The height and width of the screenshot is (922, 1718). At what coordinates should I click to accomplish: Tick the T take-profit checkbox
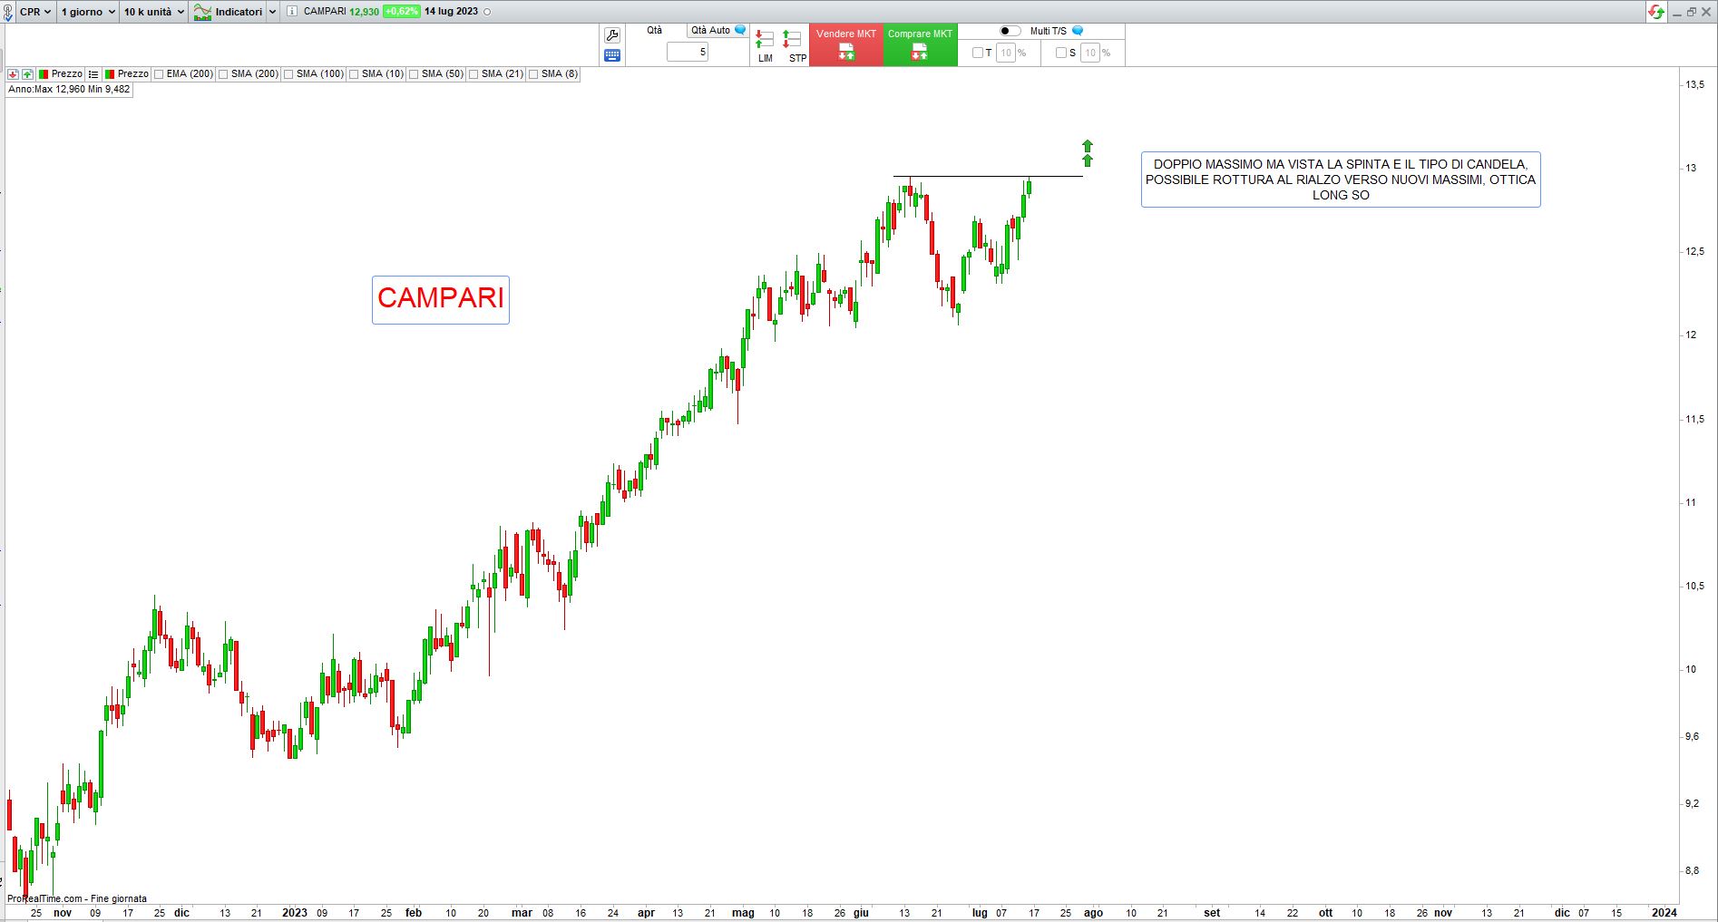coord(978,53)
